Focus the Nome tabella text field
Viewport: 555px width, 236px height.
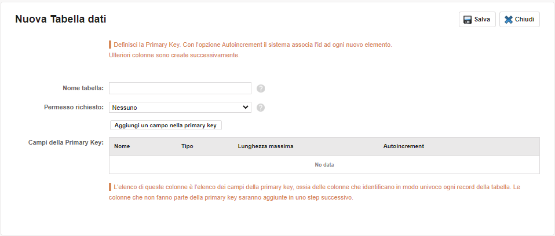tap(180, 89)
